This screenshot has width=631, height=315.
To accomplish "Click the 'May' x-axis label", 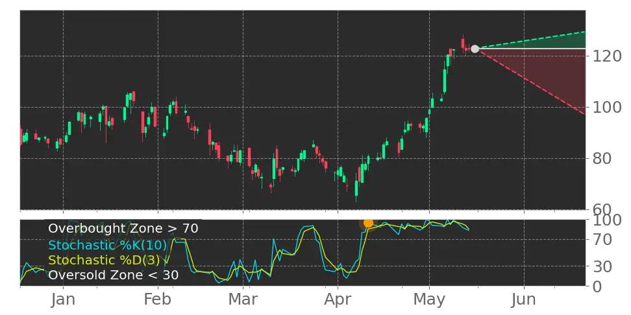I will pyautogui.click(x=429, y=300).
